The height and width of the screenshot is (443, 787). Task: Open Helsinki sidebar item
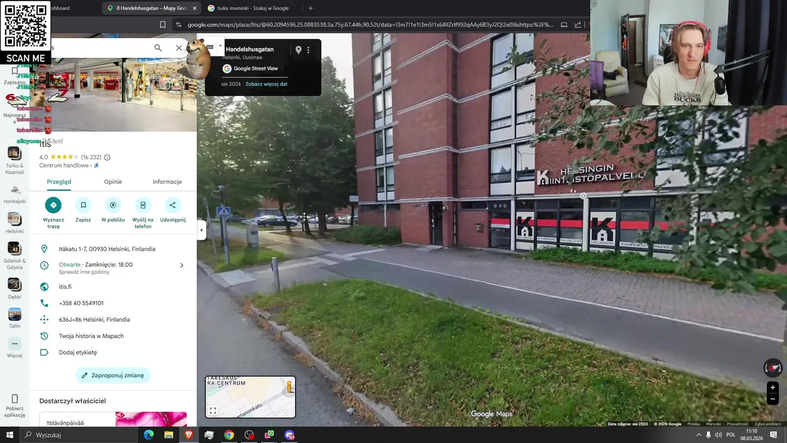point(14,224)
